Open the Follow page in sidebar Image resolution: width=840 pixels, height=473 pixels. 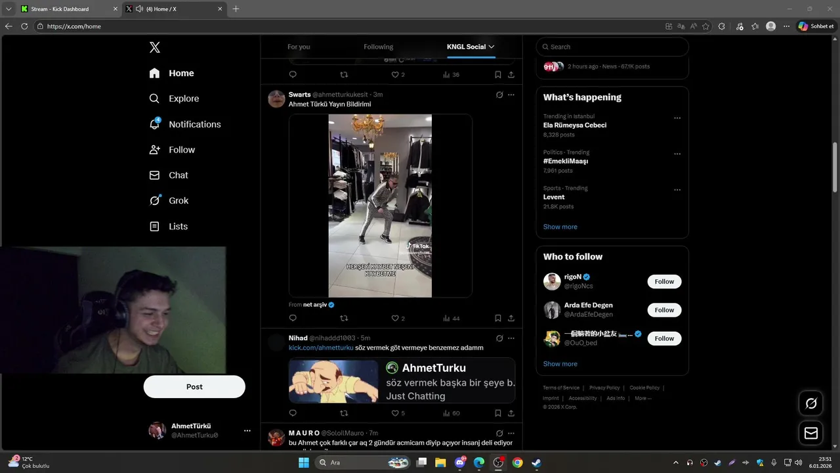pyautogui.click(x=172, y=150)
